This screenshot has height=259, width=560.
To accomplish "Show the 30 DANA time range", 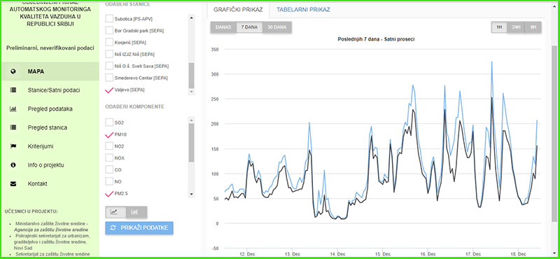I will coord(277,27).
